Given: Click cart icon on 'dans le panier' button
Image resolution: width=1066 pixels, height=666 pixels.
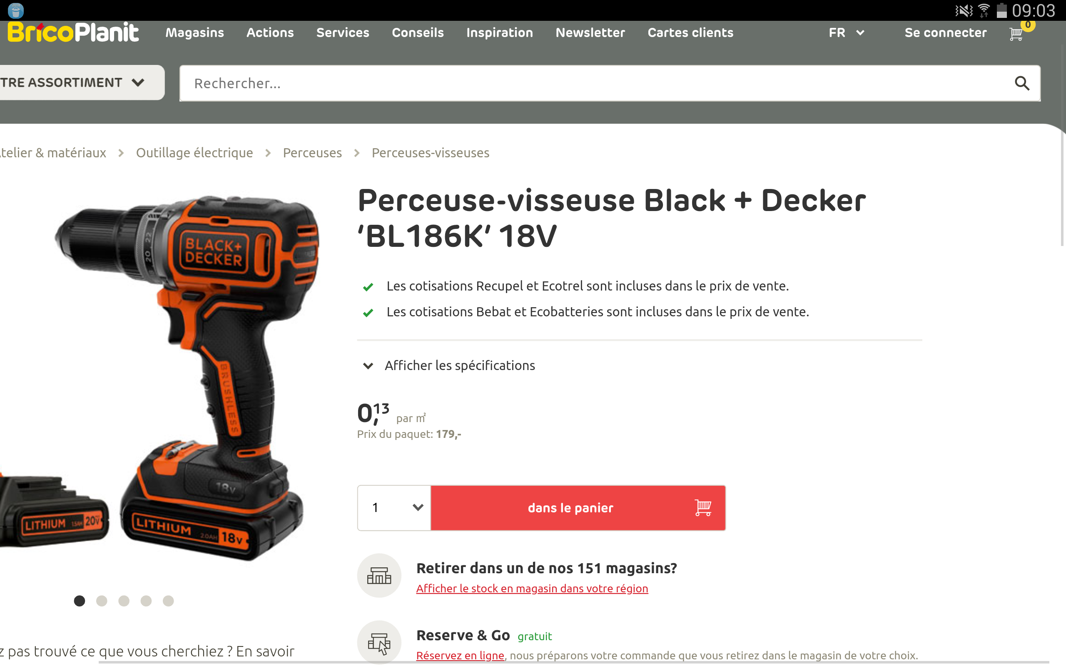Looking at the screenshot, I should tap(703, 507).
